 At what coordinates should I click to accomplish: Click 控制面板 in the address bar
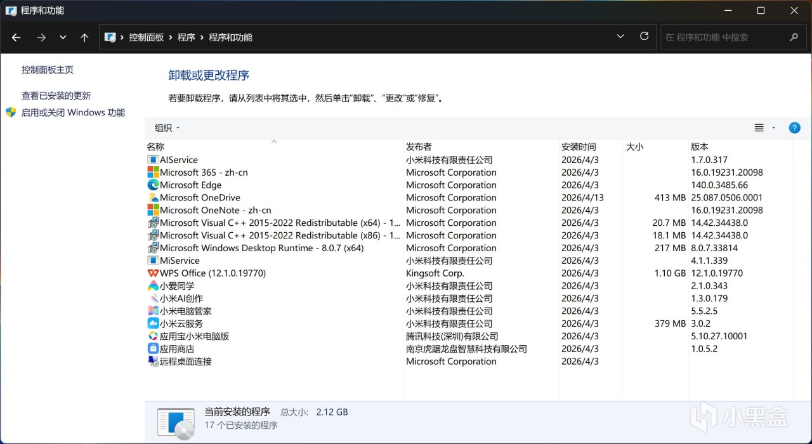click(147, 37)
